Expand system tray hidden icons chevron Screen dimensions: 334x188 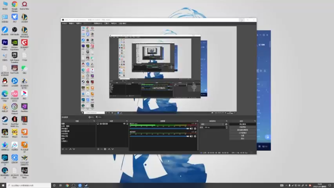click(x=286, y=185)
